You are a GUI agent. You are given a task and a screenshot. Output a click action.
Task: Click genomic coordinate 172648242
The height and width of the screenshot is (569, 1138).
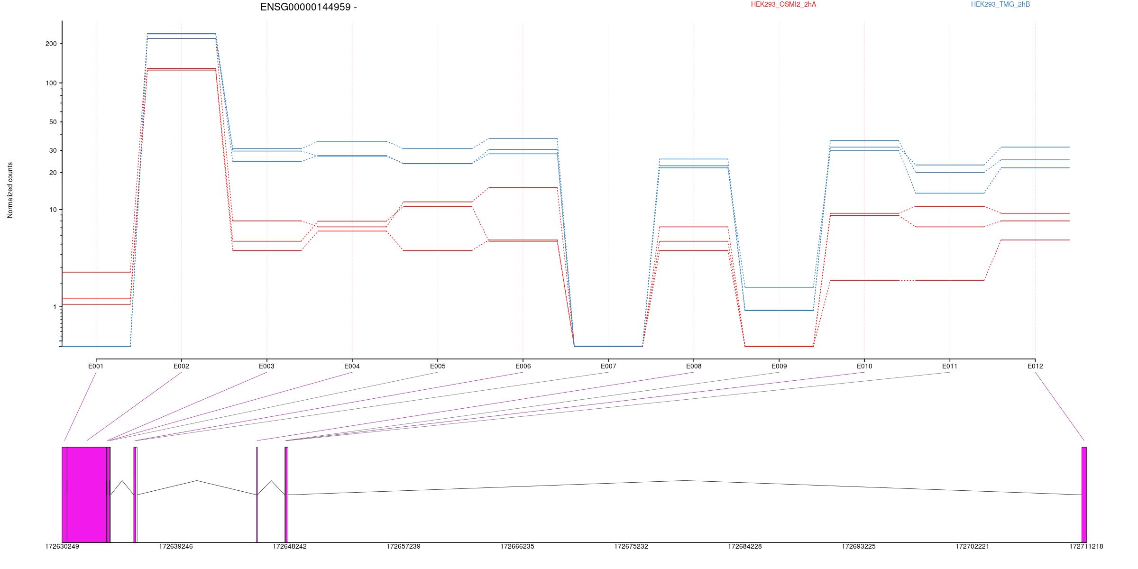click(x=290, y=546)
